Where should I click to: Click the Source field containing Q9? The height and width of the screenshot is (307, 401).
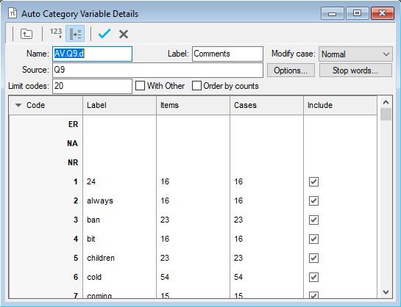(x=157, y=70)
